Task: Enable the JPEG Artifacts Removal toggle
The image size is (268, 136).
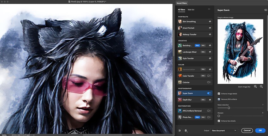Action: (209, 111)
